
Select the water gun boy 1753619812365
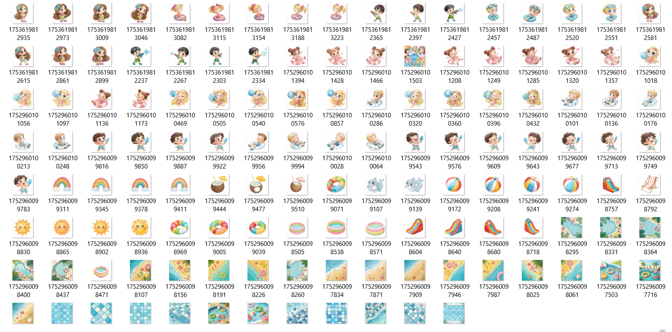(376, 14)
